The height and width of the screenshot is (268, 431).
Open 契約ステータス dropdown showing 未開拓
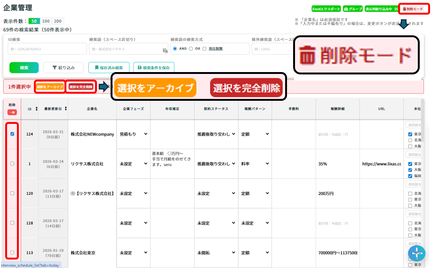click(x=216, y=253)
